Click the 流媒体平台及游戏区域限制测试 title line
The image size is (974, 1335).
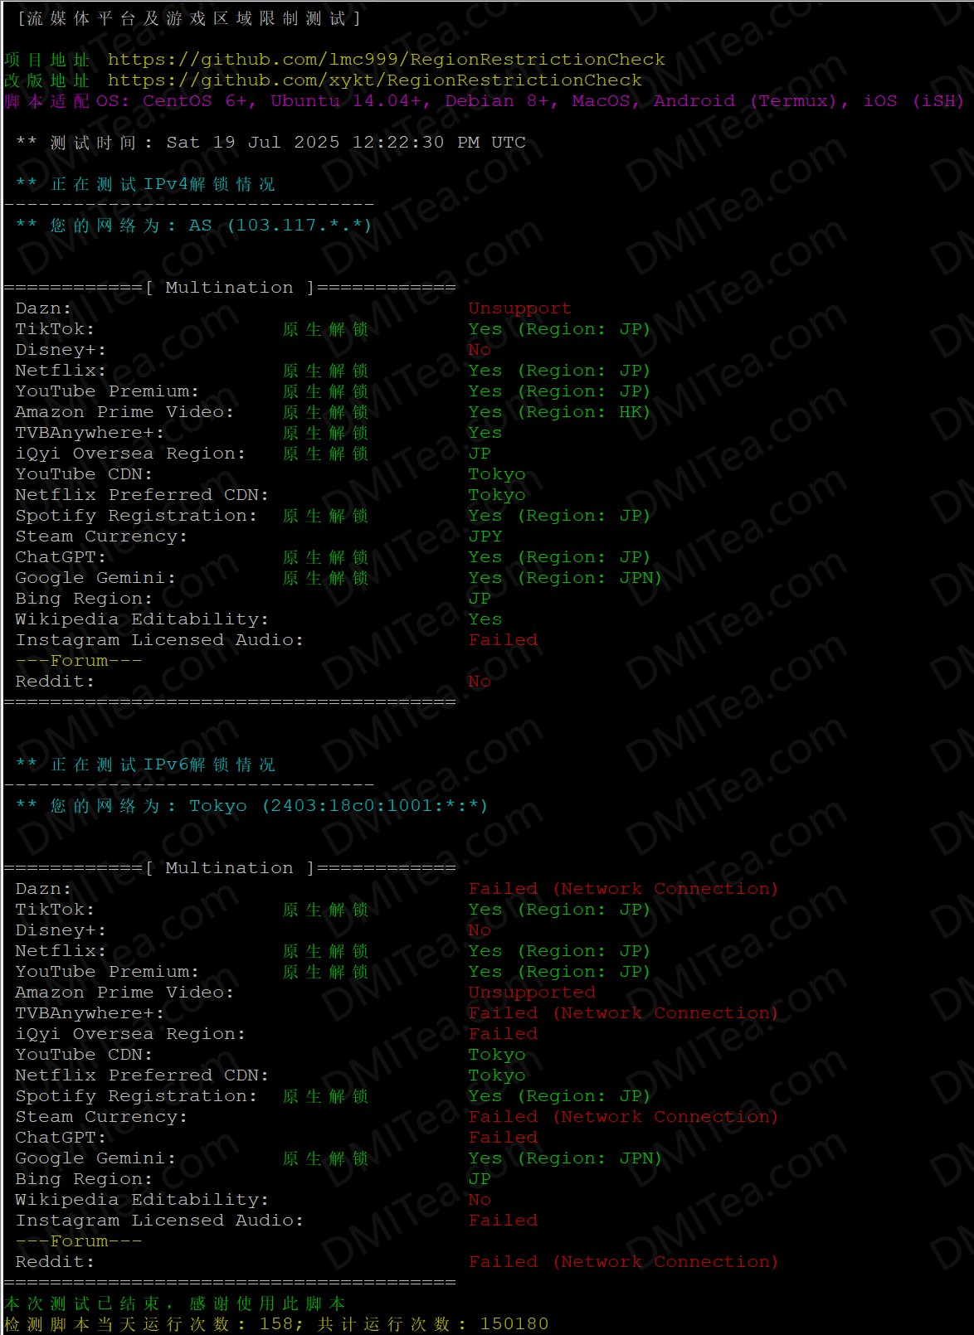[x=188, y=18]
